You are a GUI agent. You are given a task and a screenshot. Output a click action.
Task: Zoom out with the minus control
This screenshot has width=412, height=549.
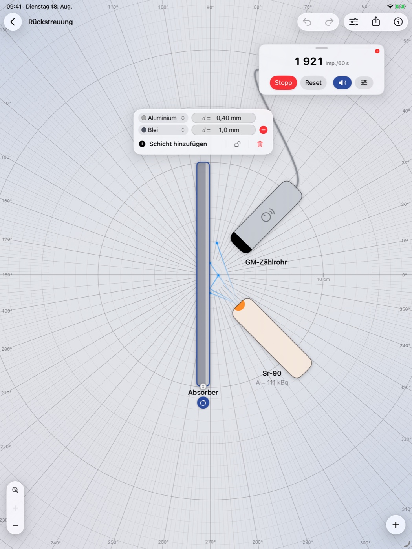[x=15, y=526]
